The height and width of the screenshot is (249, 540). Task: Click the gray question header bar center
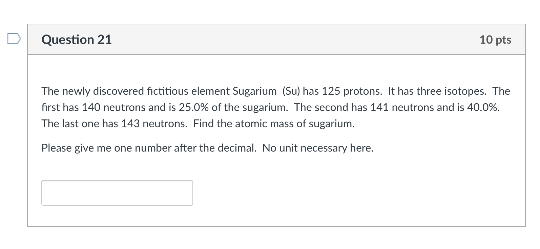point(276,40)
